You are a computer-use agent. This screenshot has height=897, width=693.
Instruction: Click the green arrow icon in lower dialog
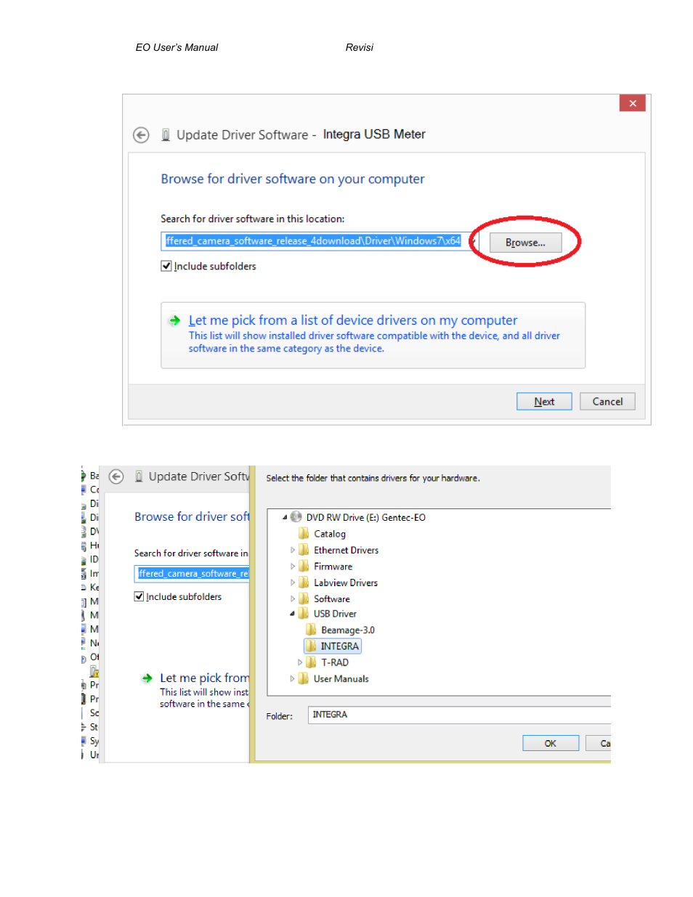pyautogui.click(x=147, y=678)
